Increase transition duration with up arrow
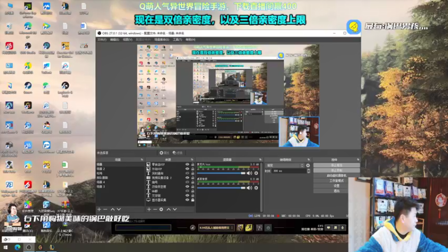448x252 pixels. point(309,170)
